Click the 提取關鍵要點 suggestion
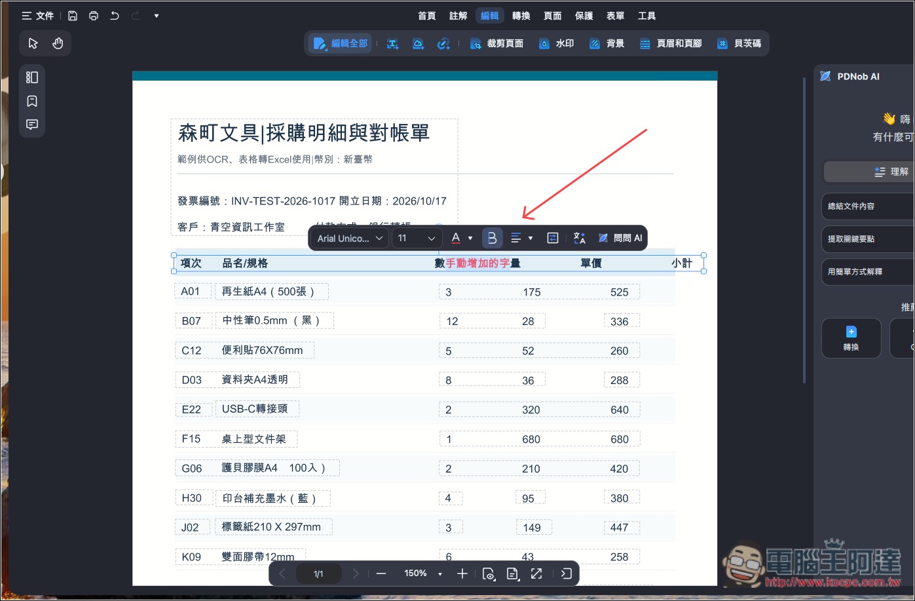This screenshot has height=601, width=915. click(868, 239)
